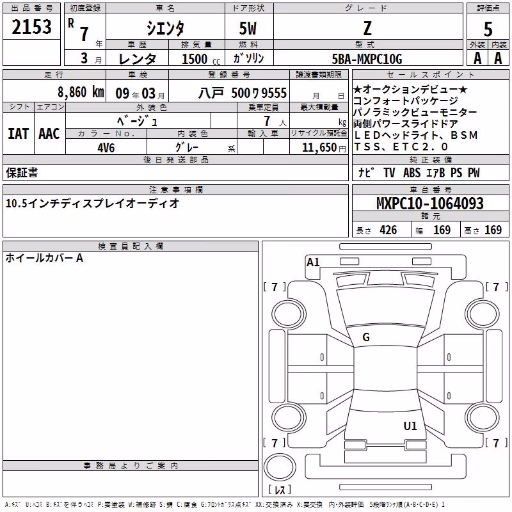This screenshot has width=512, height=512.
Task: Click the inspector note ホイールカバー A
Action: 44,258
